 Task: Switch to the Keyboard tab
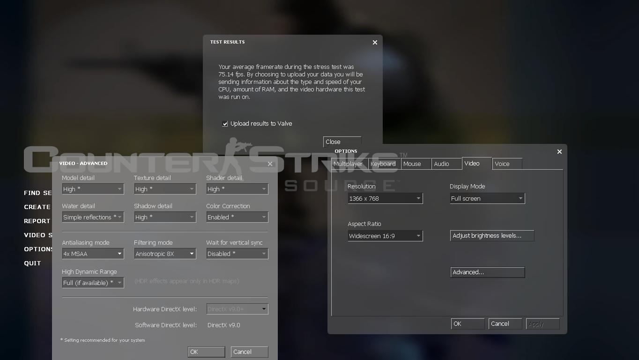pos(384,164)
